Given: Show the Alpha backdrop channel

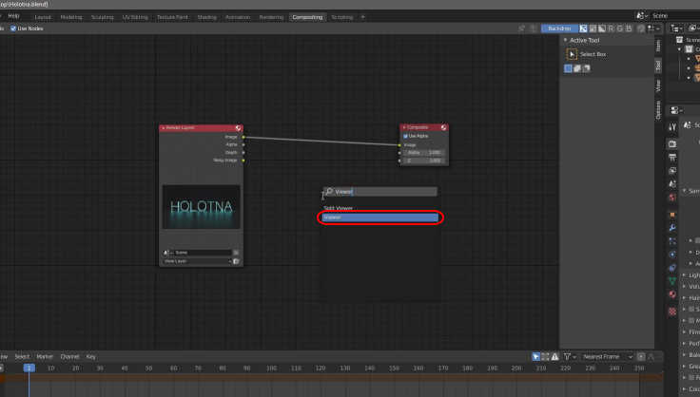Looking at the screenshot, I should (602, 28).
